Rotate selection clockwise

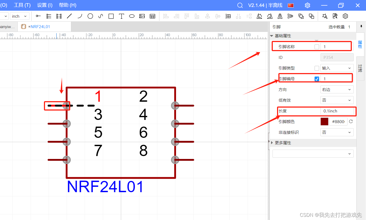(270, 16)
